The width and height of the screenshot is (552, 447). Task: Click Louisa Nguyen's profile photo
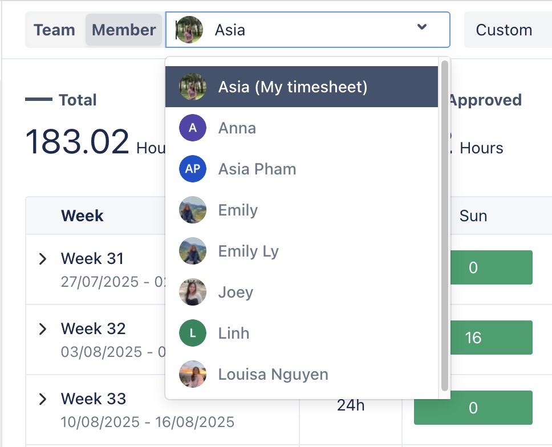tap(193, 375)
